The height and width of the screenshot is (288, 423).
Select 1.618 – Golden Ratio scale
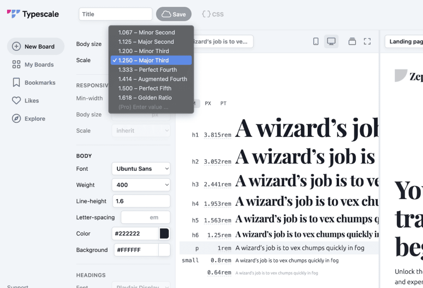click(x=145, y=98)
